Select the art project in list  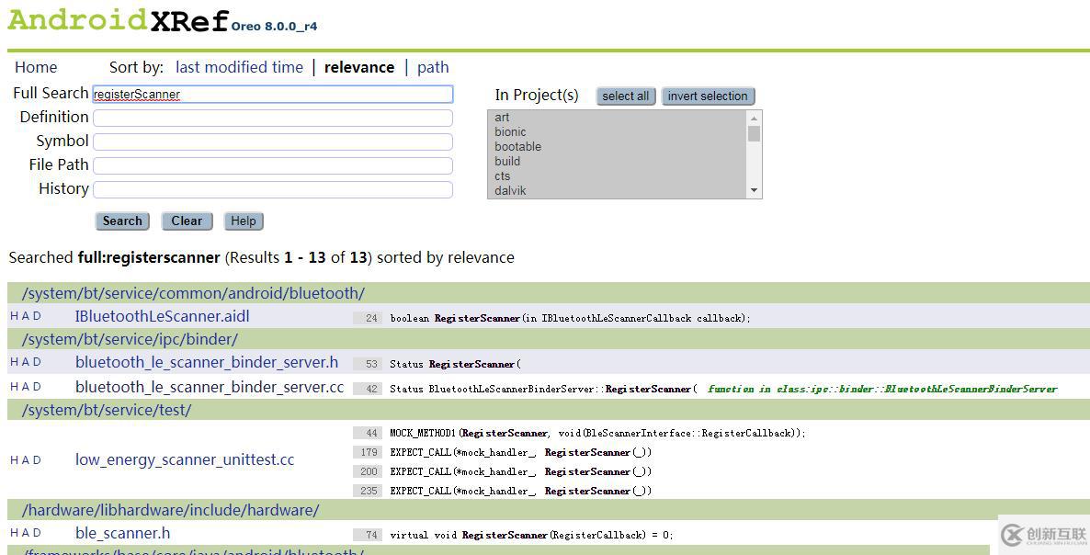coord(502,118)
